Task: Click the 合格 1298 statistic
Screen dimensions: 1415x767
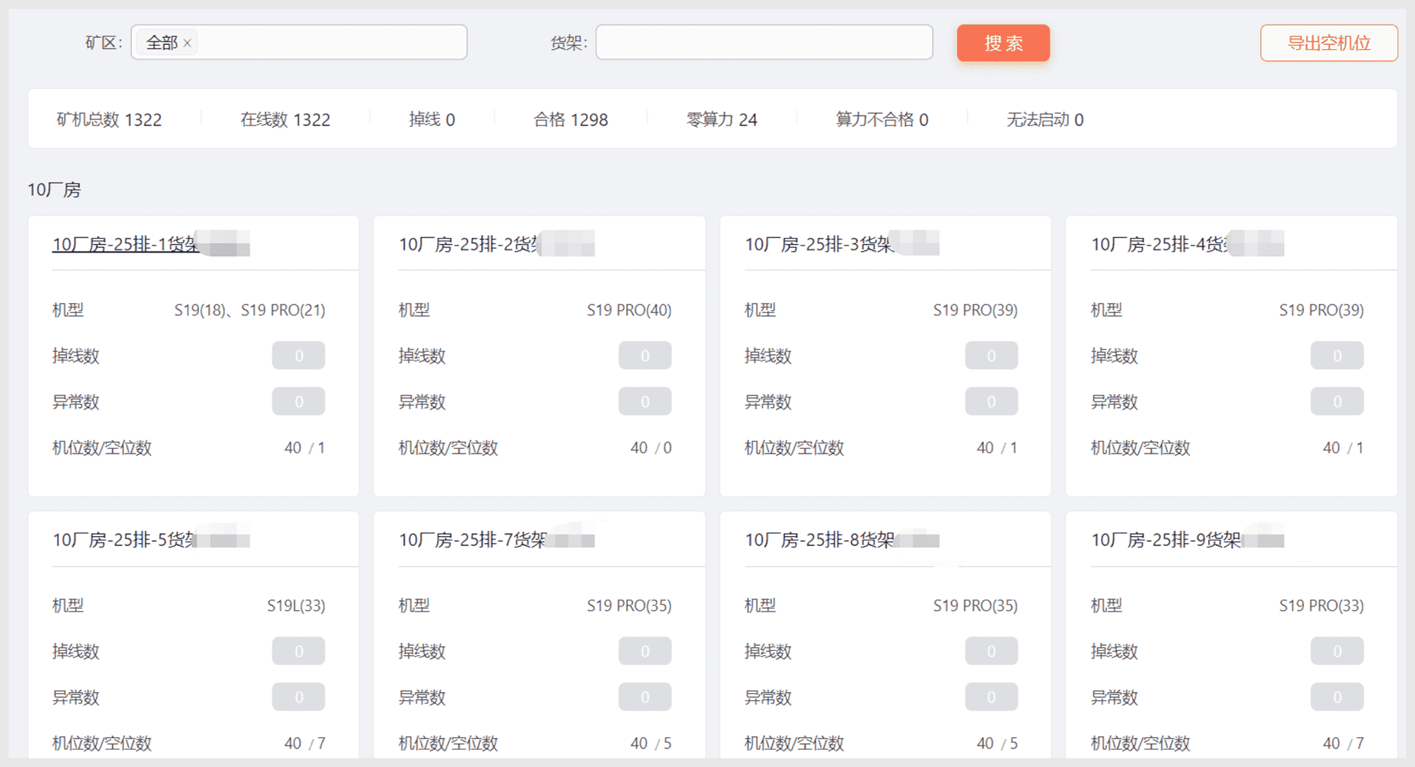Action: point(571,120)
